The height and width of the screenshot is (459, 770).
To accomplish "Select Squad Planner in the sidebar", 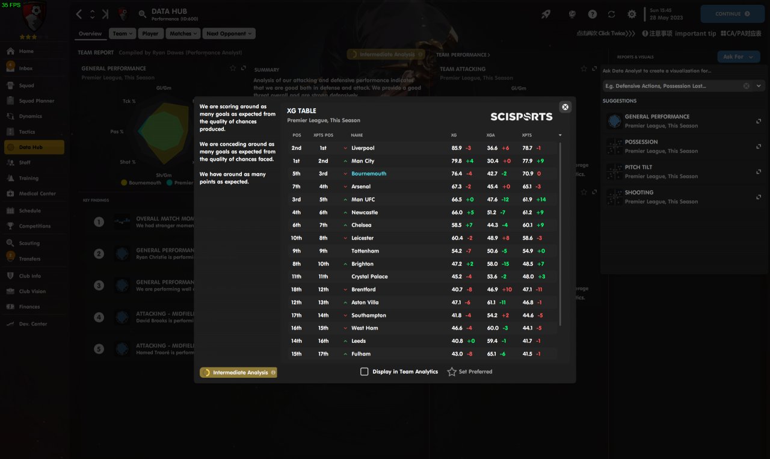I will tap(36, 101).
